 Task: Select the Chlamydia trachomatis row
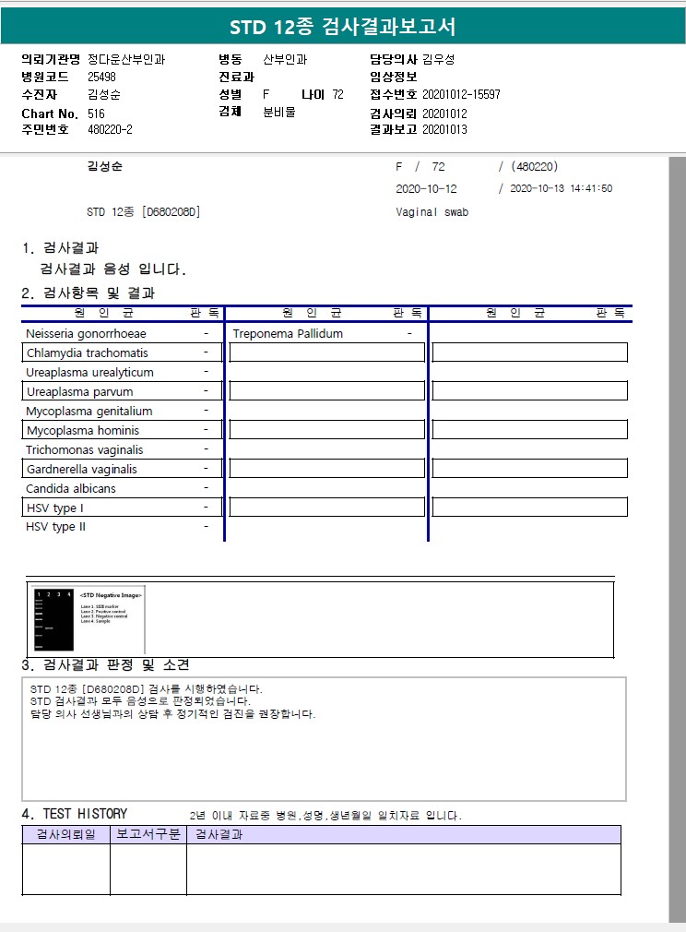pyautogui.click(x=122, y=352)
